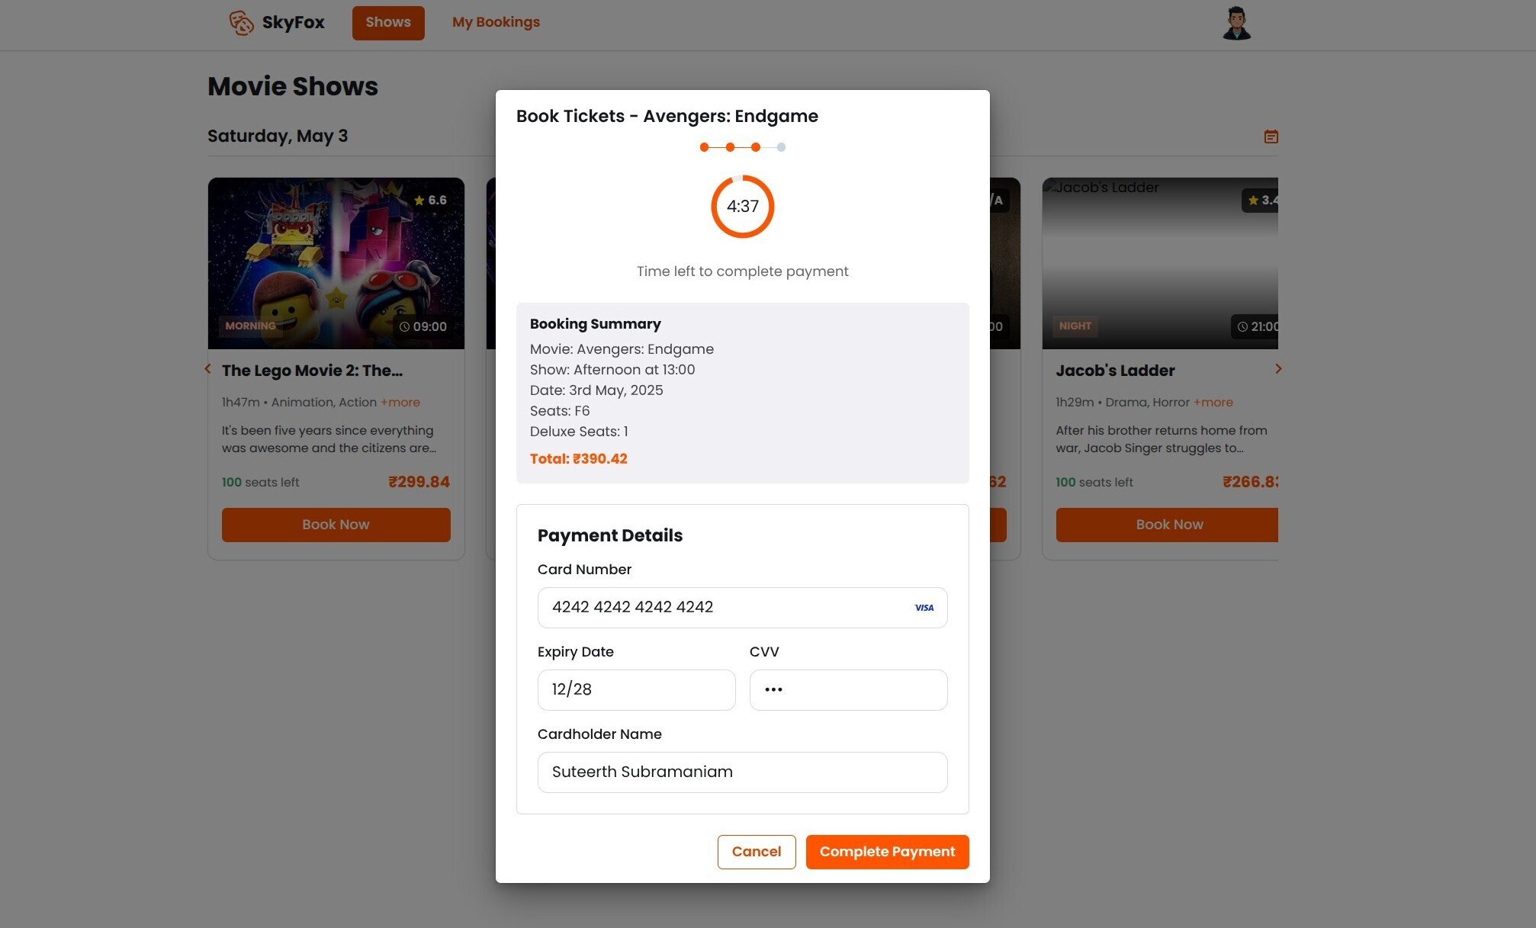Go to previous shows with left chevron

207,369
